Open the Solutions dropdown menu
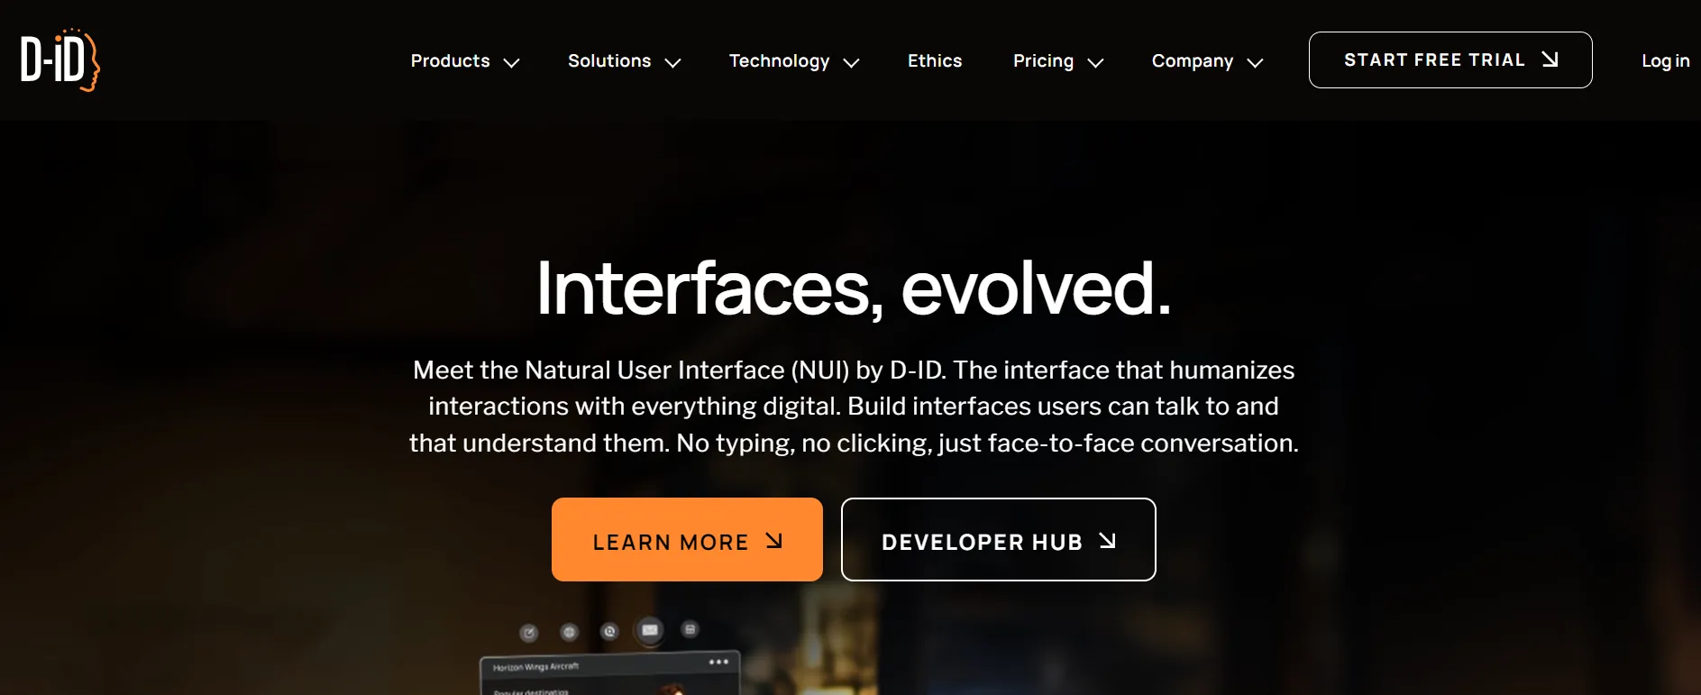Screen dimensions: 1701x695 coord(624,61)
